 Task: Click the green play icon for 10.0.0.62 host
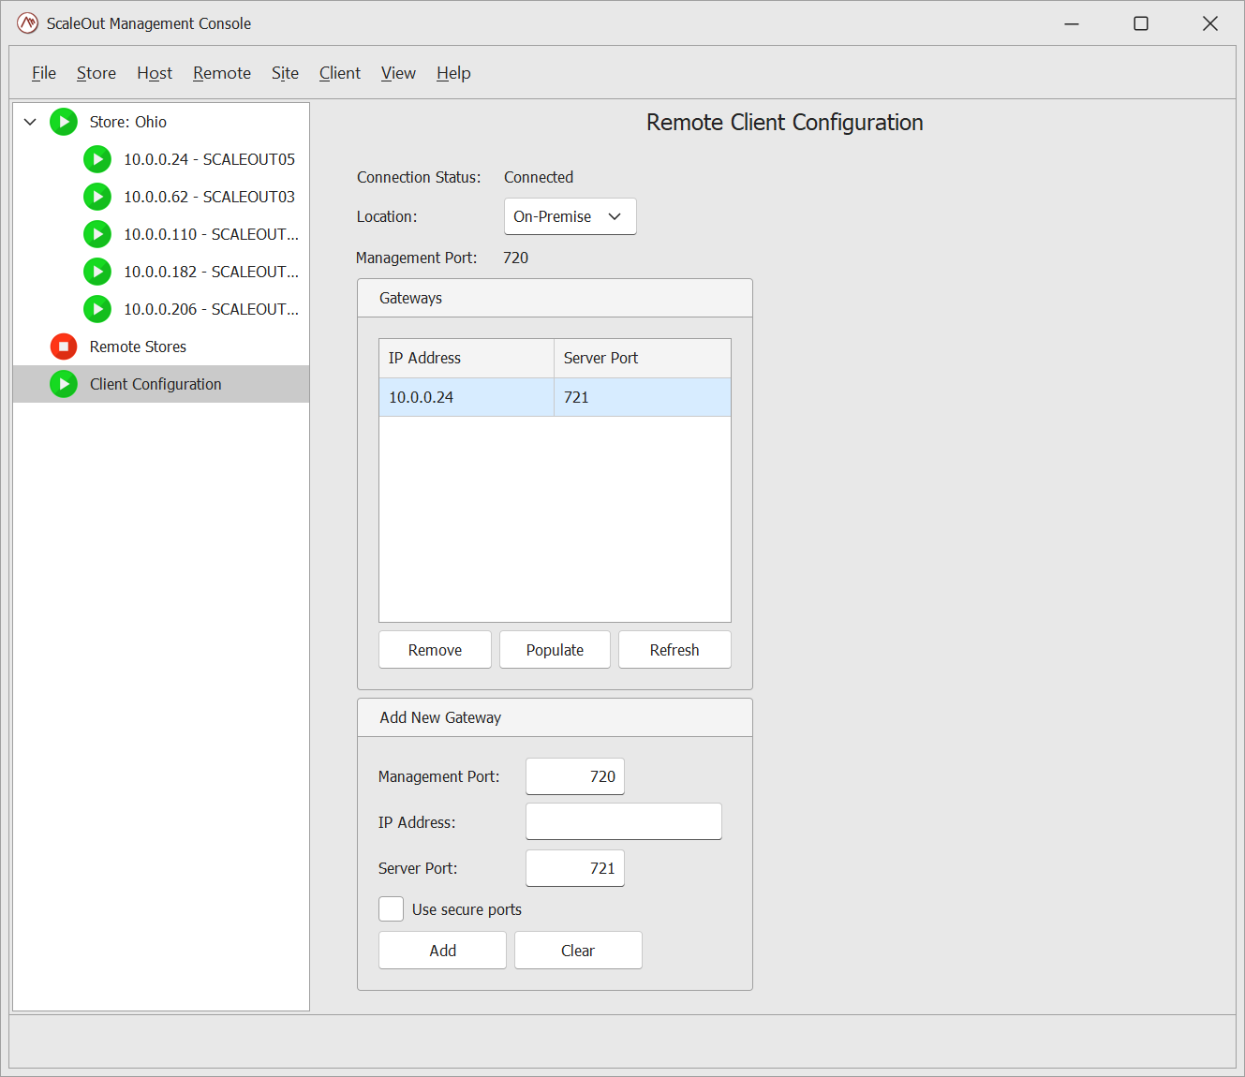point(97,197)
